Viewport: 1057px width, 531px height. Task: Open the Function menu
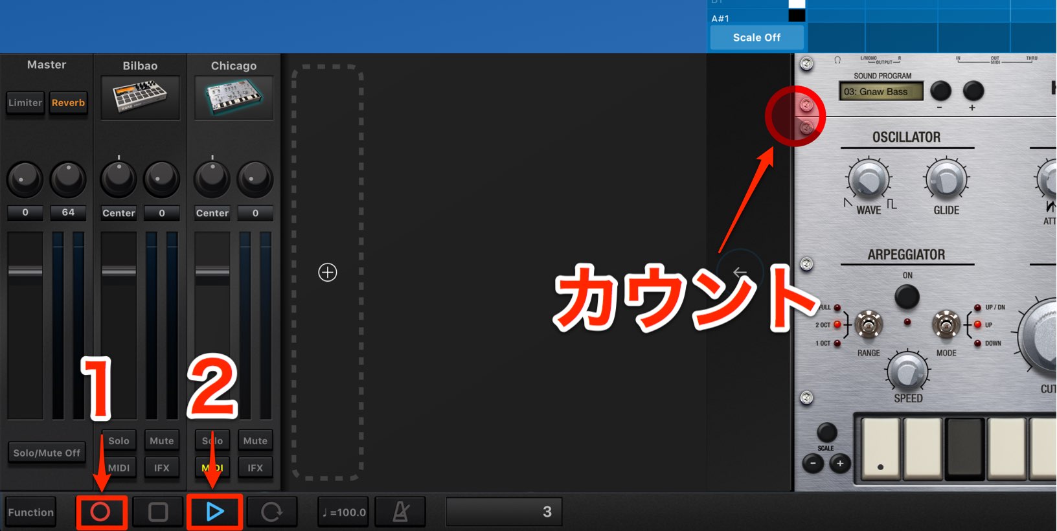pyautogui.click(x=30, y=512)
